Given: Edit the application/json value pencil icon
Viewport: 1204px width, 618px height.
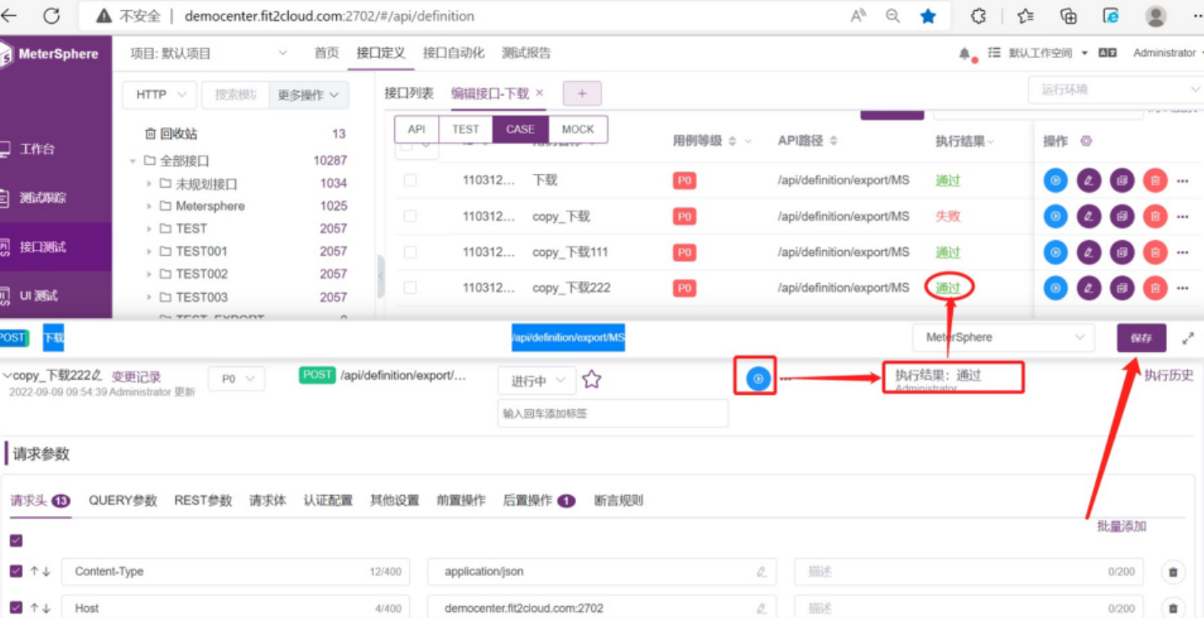Looking at the screenshot, I should [x=761, y=572].
